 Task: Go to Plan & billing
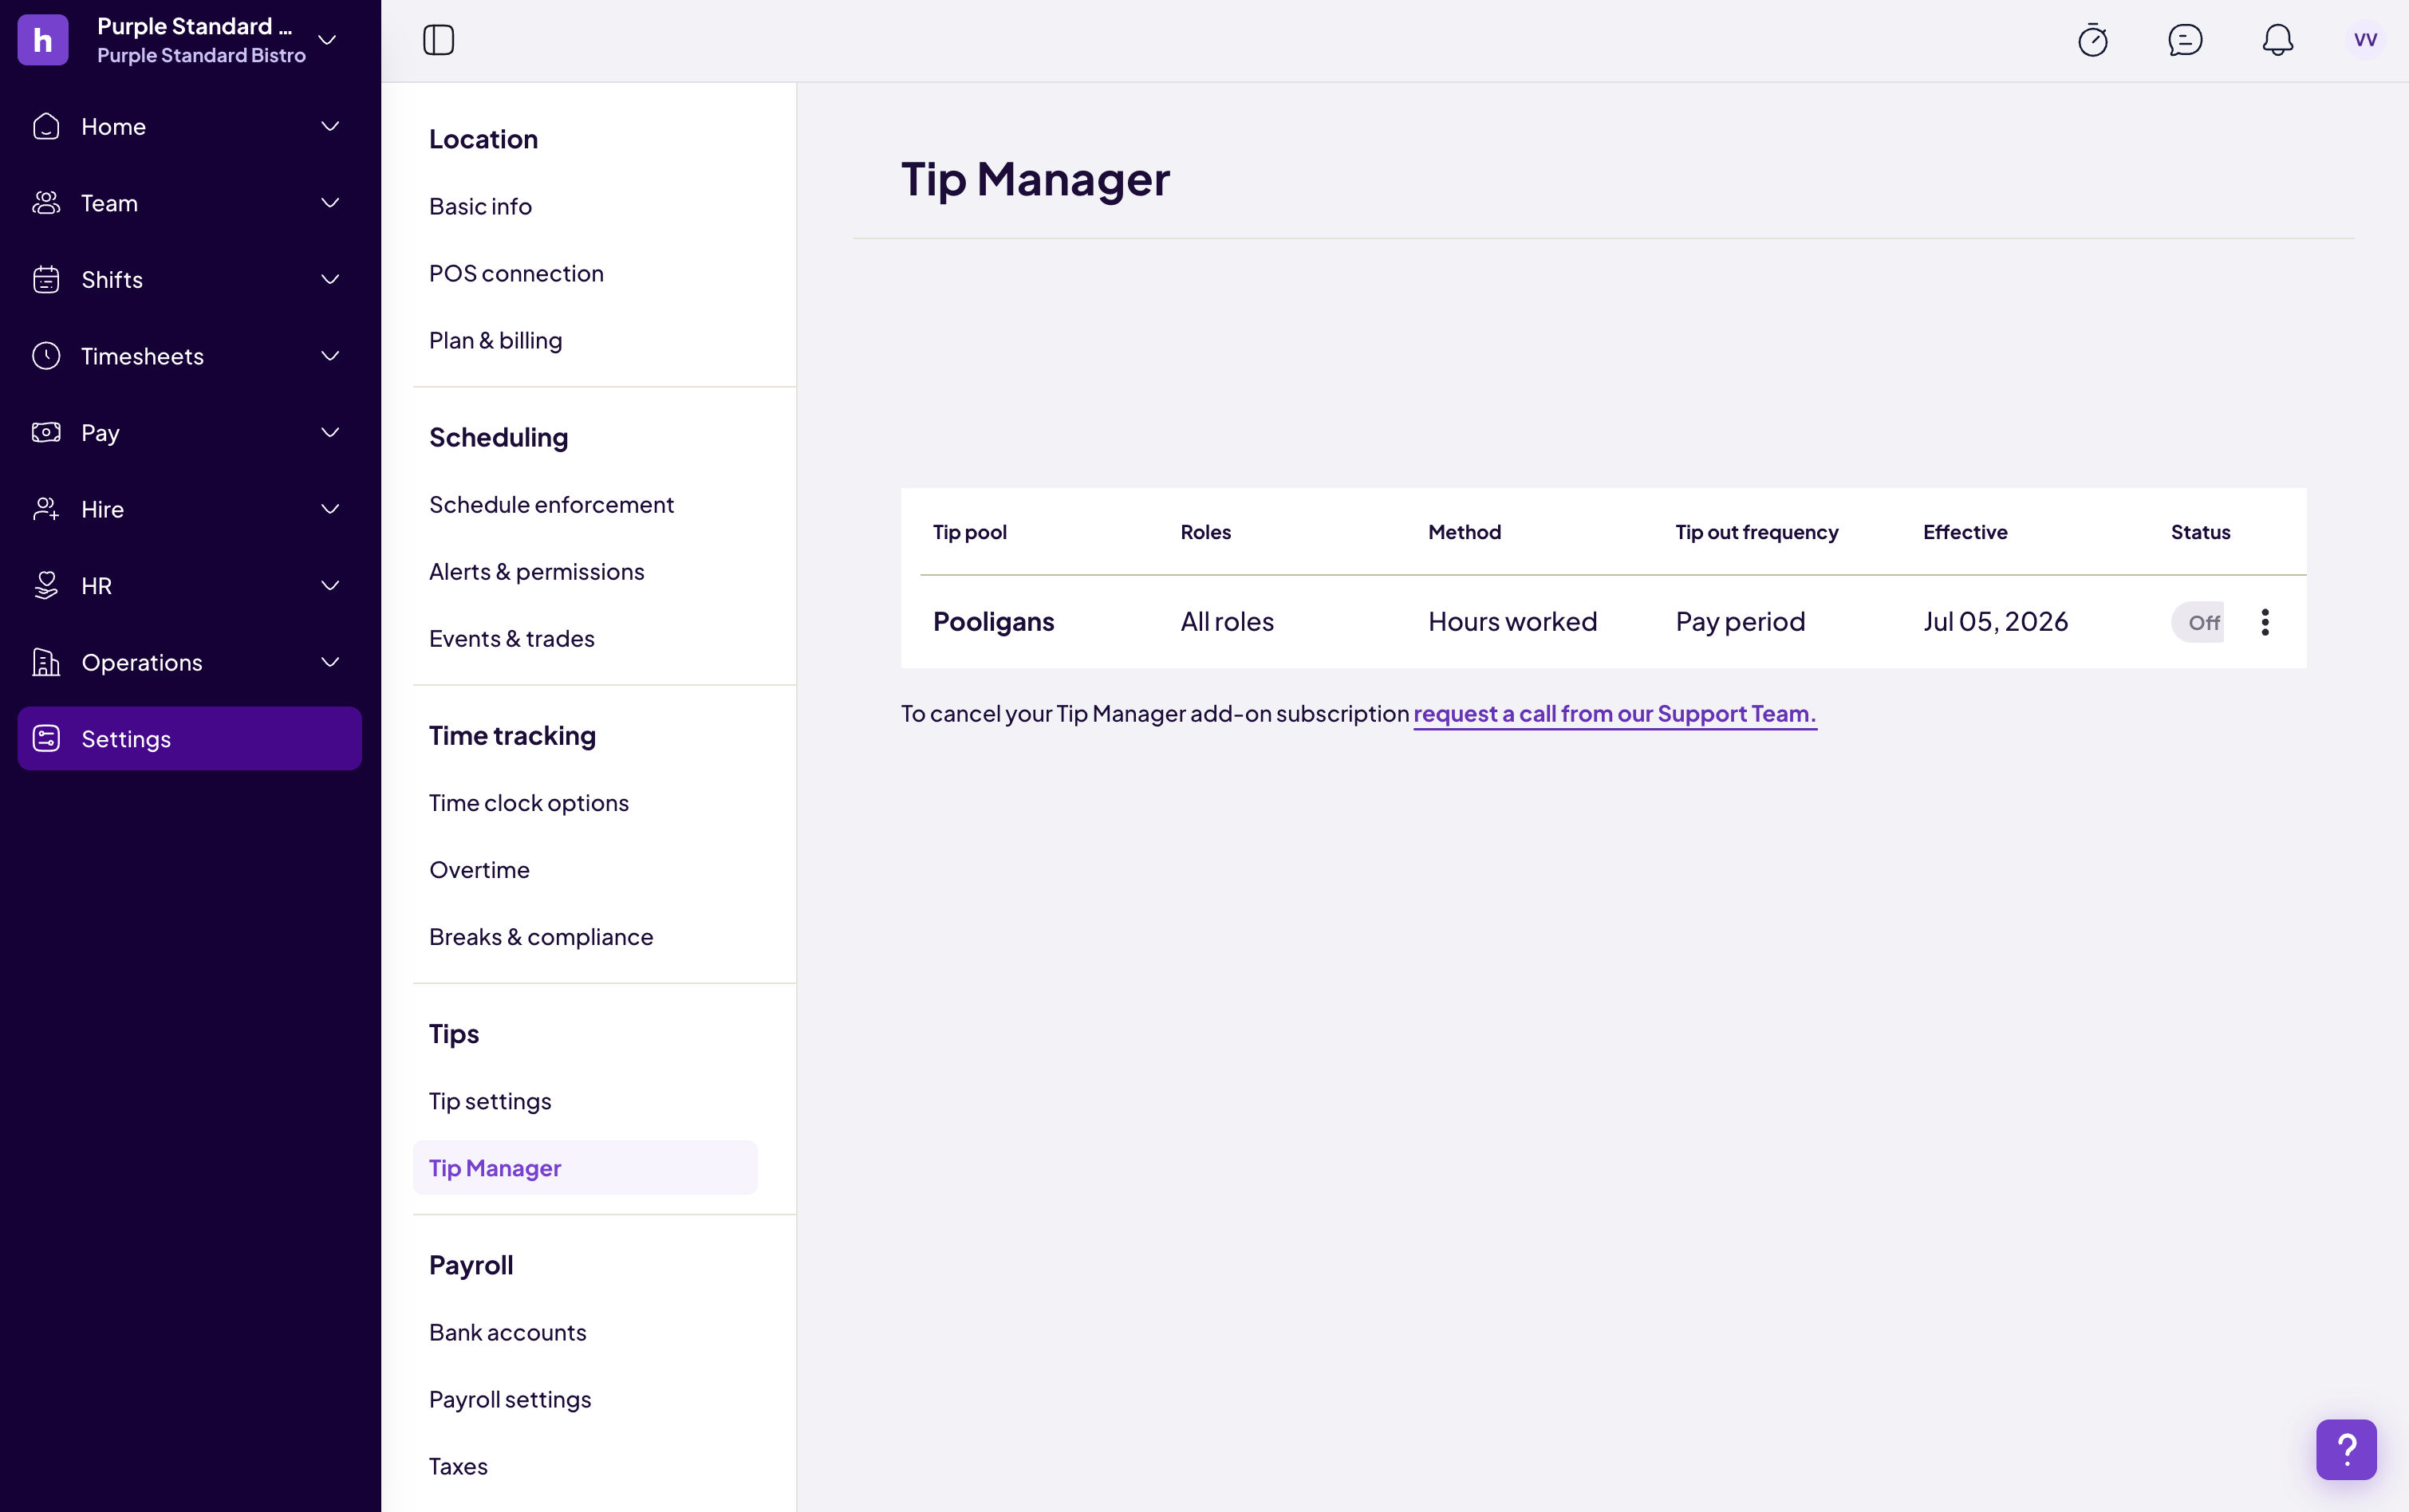(495, 340)
